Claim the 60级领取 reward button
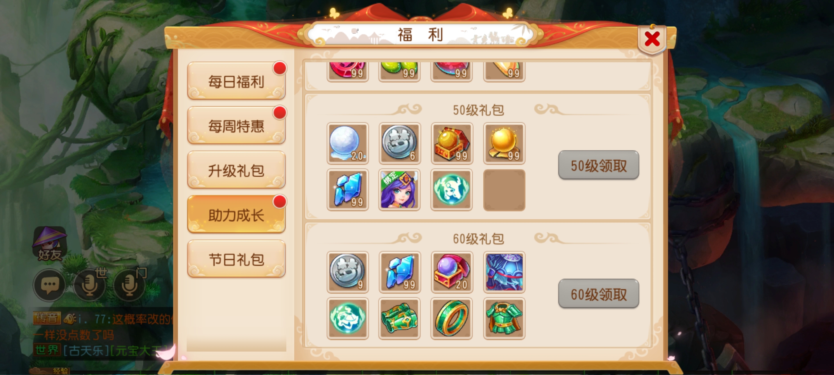Viewport: 834px width, 375px height. click(x=598, y=294)
